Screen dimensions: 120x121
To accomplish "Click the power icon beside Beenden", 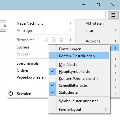I will (11, 93).
